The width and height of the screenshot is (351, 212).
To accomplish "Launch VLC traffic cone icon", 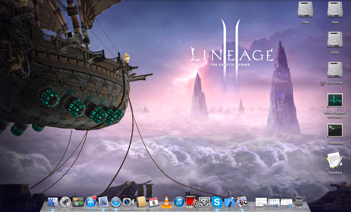I will 166,201.
